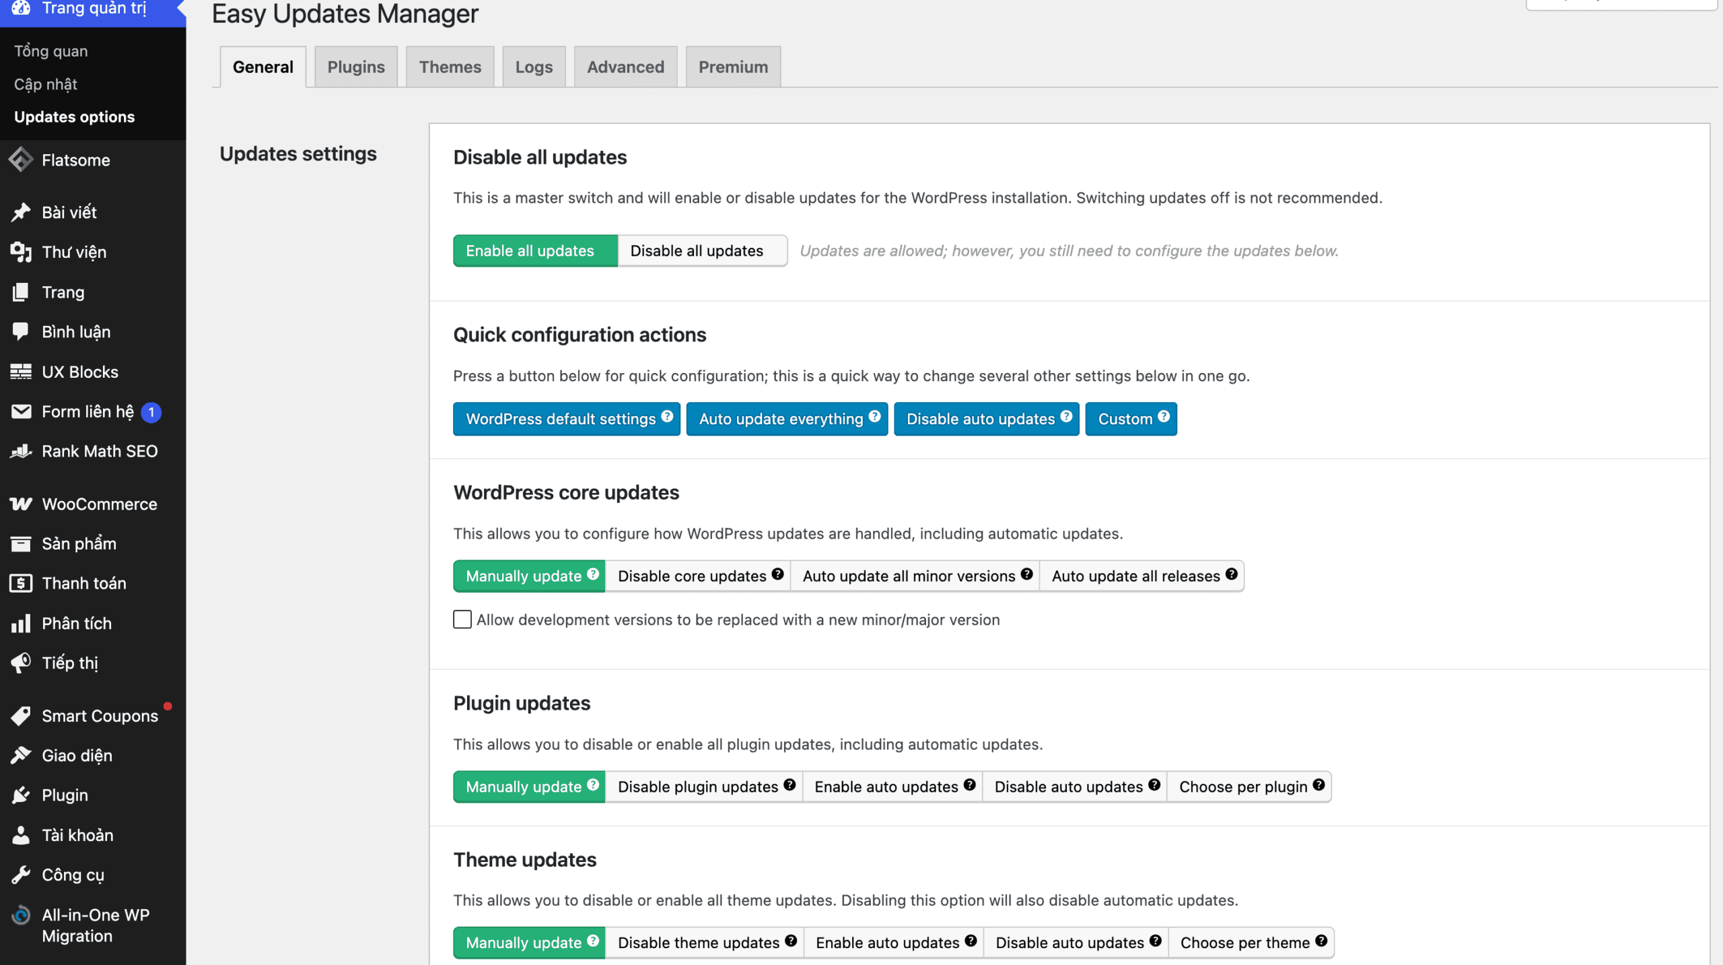Toggle Disable all updates option

coord(702,251)
